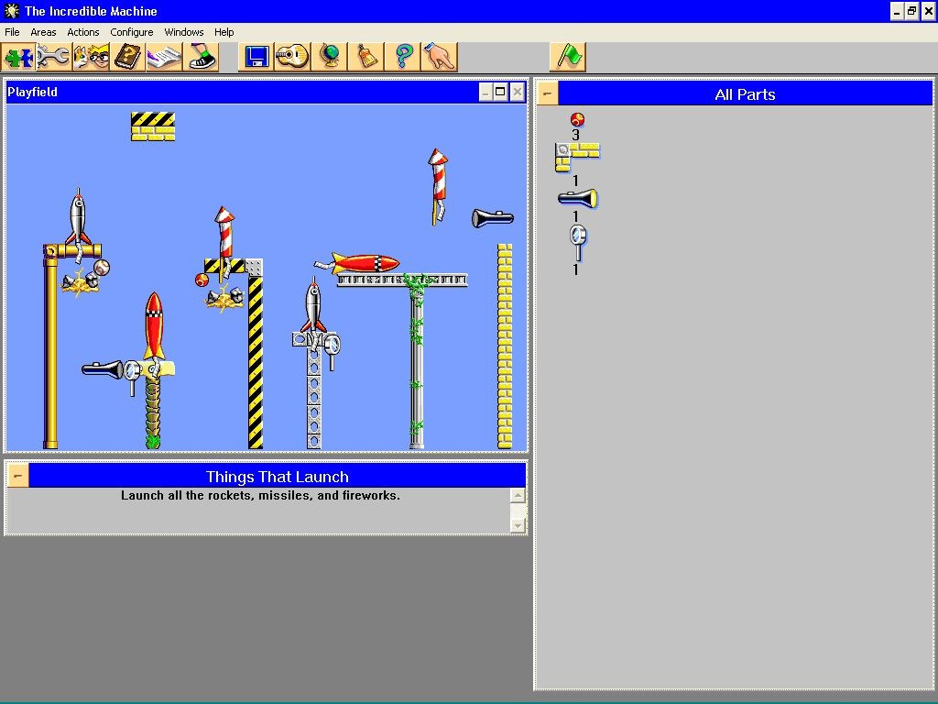Maximize the Playfield window
The image size is (938, 704).
coord(501,92)
